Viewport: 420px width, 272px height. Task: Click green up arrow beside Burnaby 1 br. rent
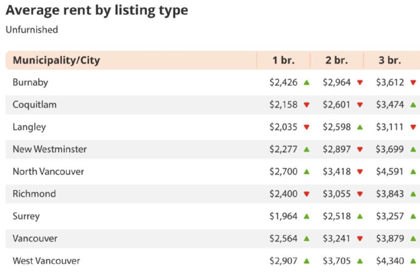306,82
